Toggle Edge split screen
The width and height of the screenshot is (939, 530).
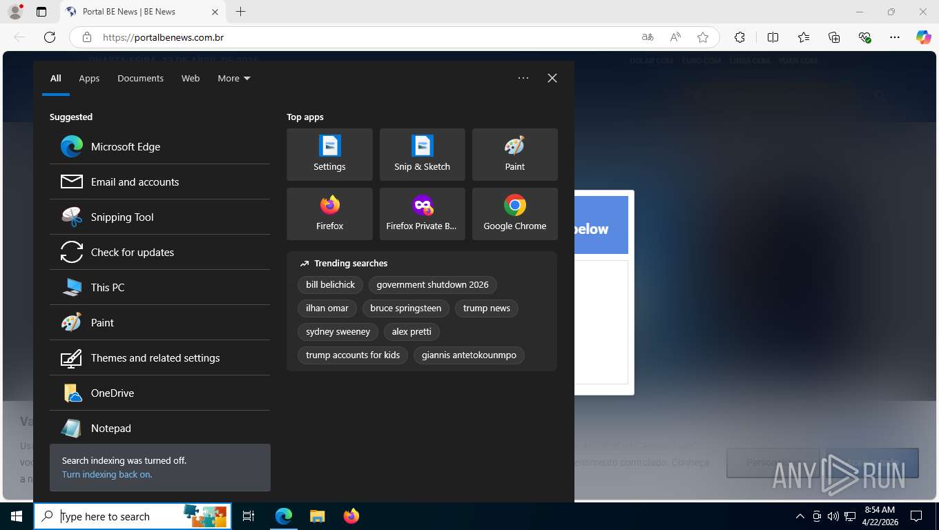click(773, 37)
